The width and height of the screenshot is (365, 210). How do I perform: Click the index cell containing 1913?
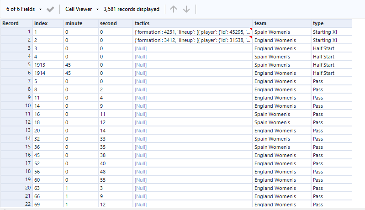coord(48,65)
